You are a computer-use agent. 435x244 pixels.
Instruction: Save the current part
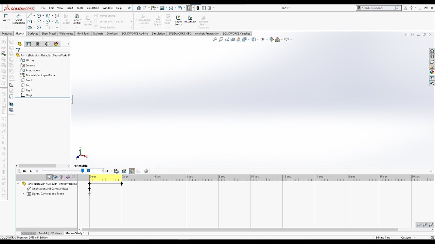(162, 8)
